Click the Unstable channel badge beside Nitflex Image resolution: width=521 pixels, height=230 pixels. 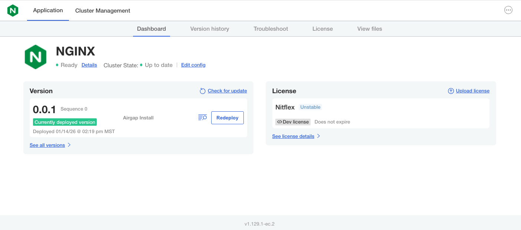click(x=310, y=107)
